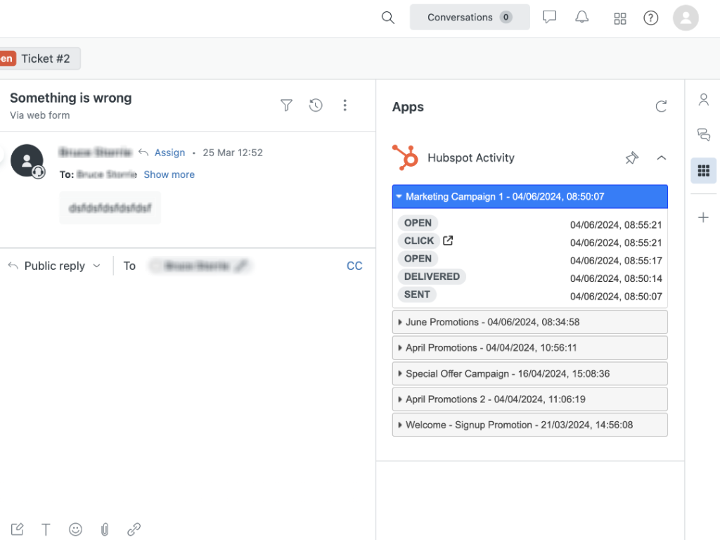Assign the ticket via the Assign link
Viewport: 720px width, 540px height.
pyautogui.click(x=169, y=152)
